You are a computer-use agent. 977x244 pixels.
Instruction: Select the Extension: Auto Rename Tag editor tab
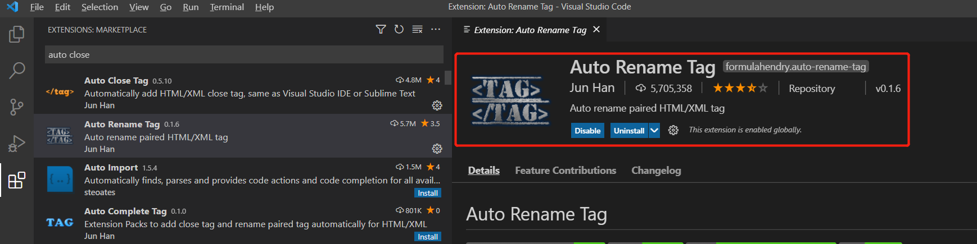[530, 30]
